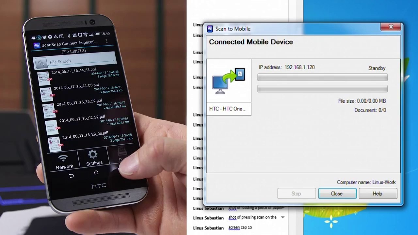
Task: Click the first progress bar under the IP address
Action: pyautogui.click(x=323, y=77)
